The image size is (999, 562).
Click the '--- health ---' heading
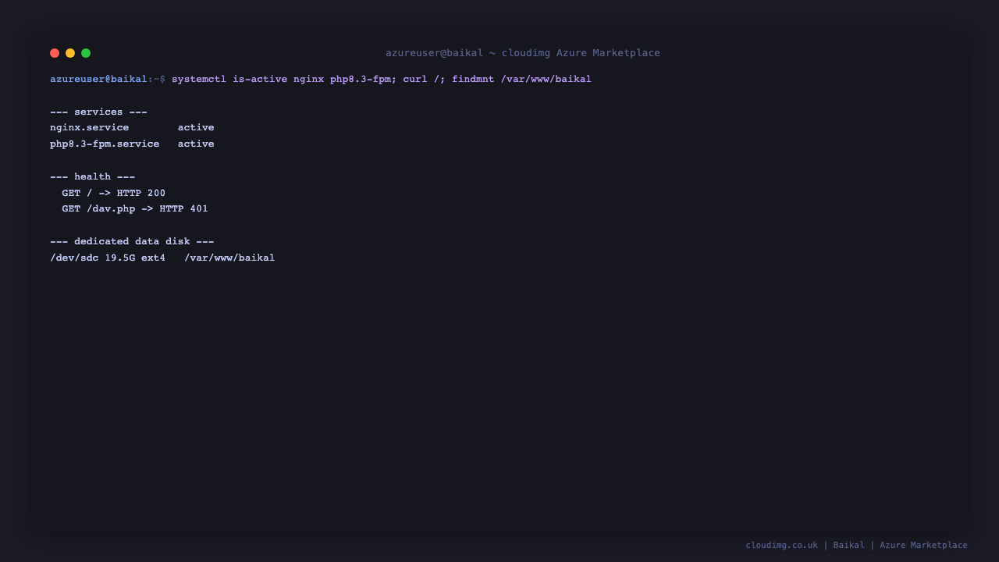pos(92,176)
